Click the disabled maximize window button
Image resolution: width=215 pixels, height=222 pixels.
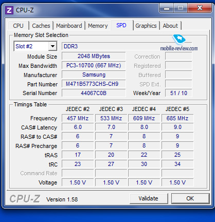tap(181, 8)
